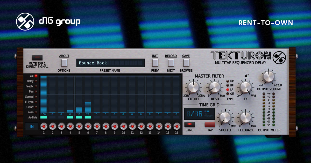This screenshot has height=163, width=311.
Task: Toggle Mute Tap 1 Direct Signal switch
Action: pos(37,58)
